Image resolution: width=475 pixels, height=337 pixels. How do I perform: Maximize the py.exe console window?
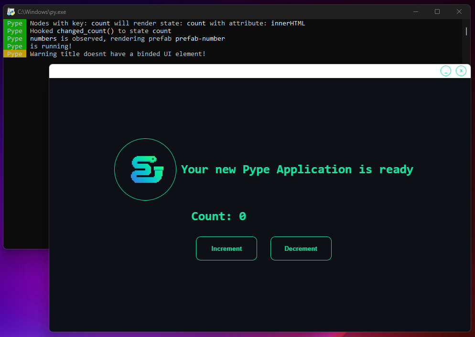pos(437,11)
